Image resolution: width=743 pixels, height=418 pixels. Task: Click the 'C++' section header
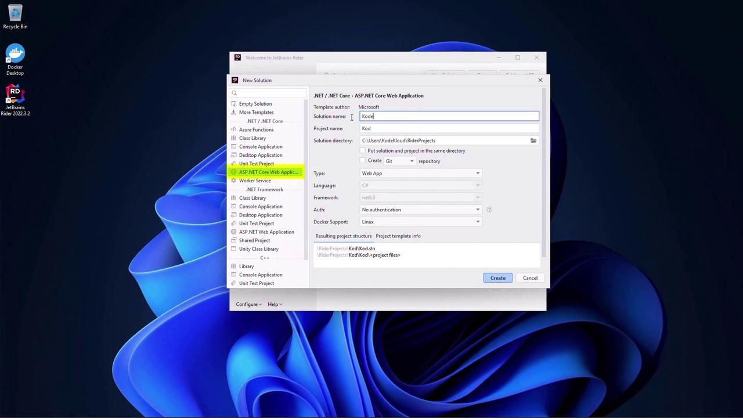pyautogui.click(x=265, y=258)
